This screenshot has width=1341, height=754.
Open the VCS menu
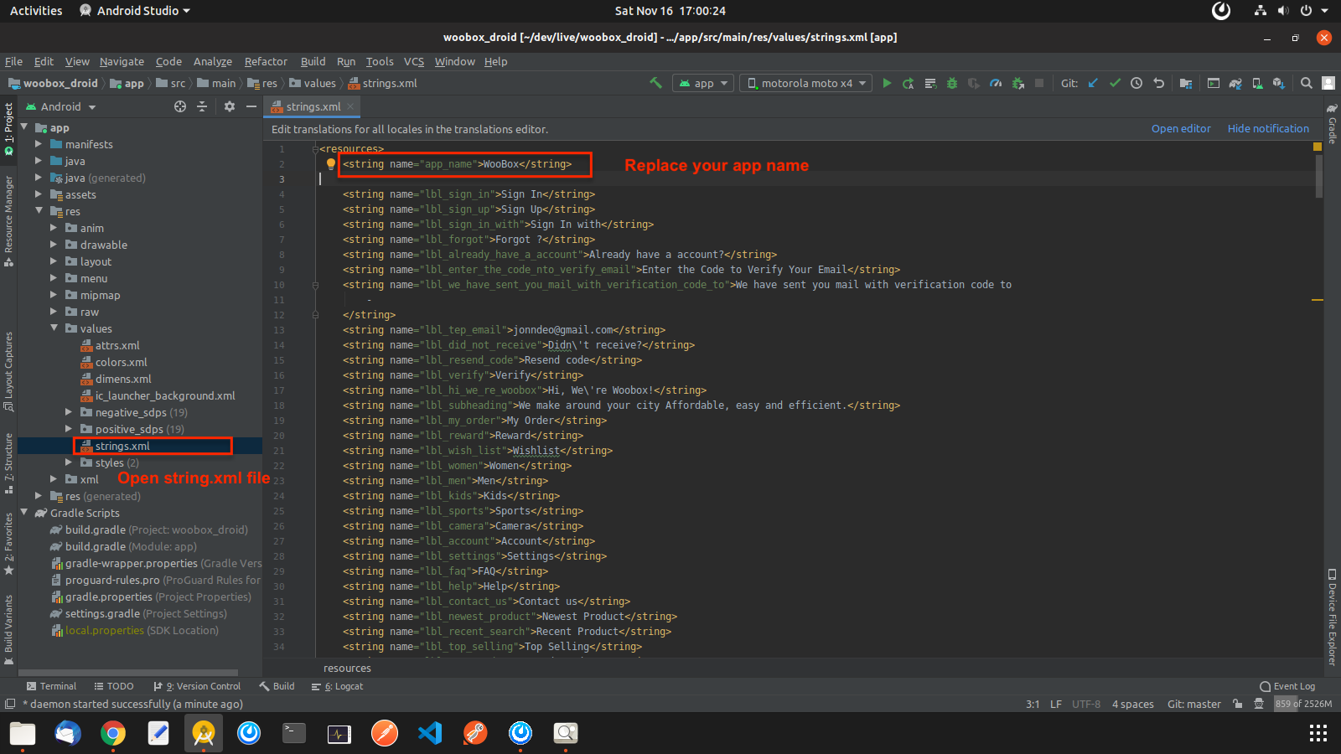(x=413, y=61)
